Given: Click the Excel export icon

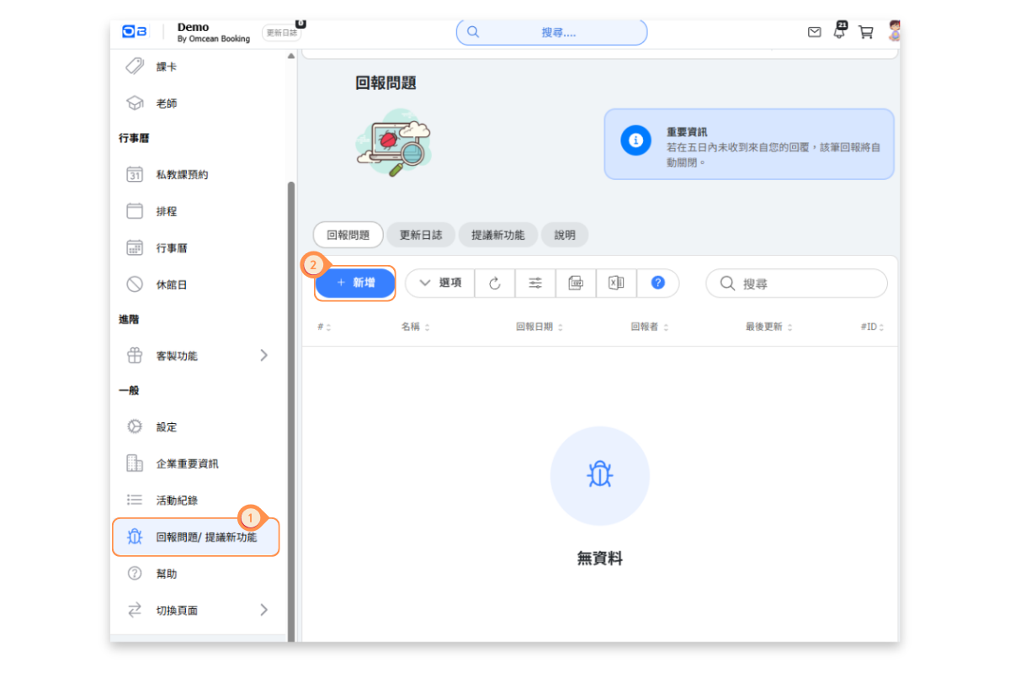Looking at the screenshot, I should tap(616, 284).
